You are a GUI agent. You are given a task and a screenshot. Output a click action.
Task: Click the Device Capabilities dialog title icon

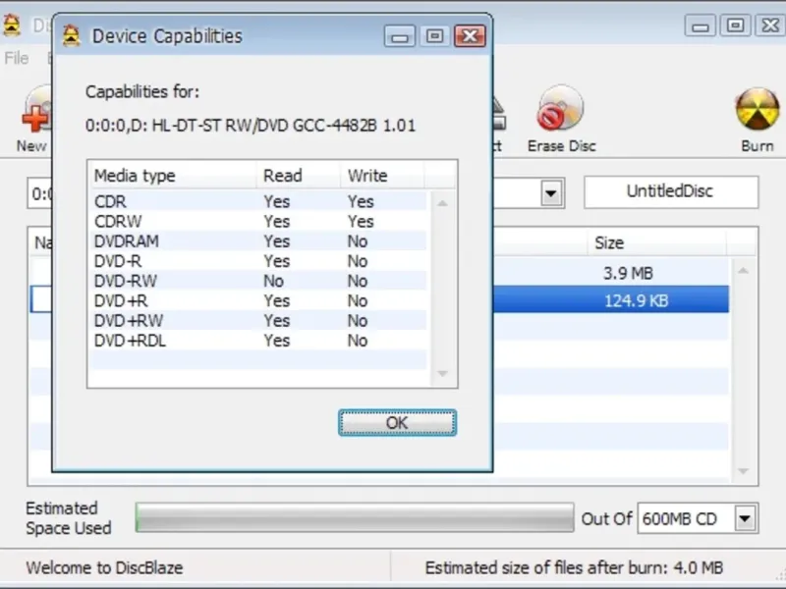[x=71, y=36]
